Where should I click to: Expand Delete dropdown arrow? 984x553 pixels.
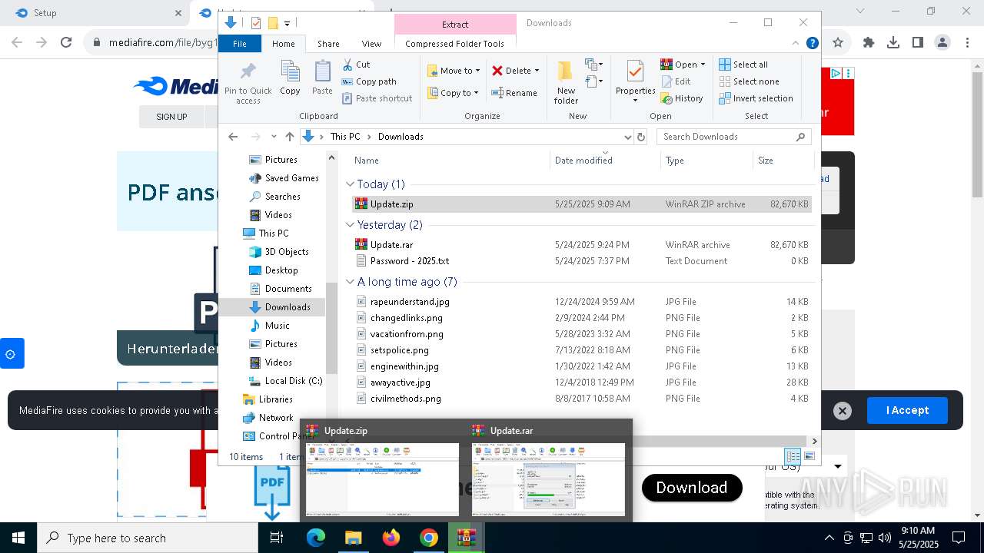(537, 71)
